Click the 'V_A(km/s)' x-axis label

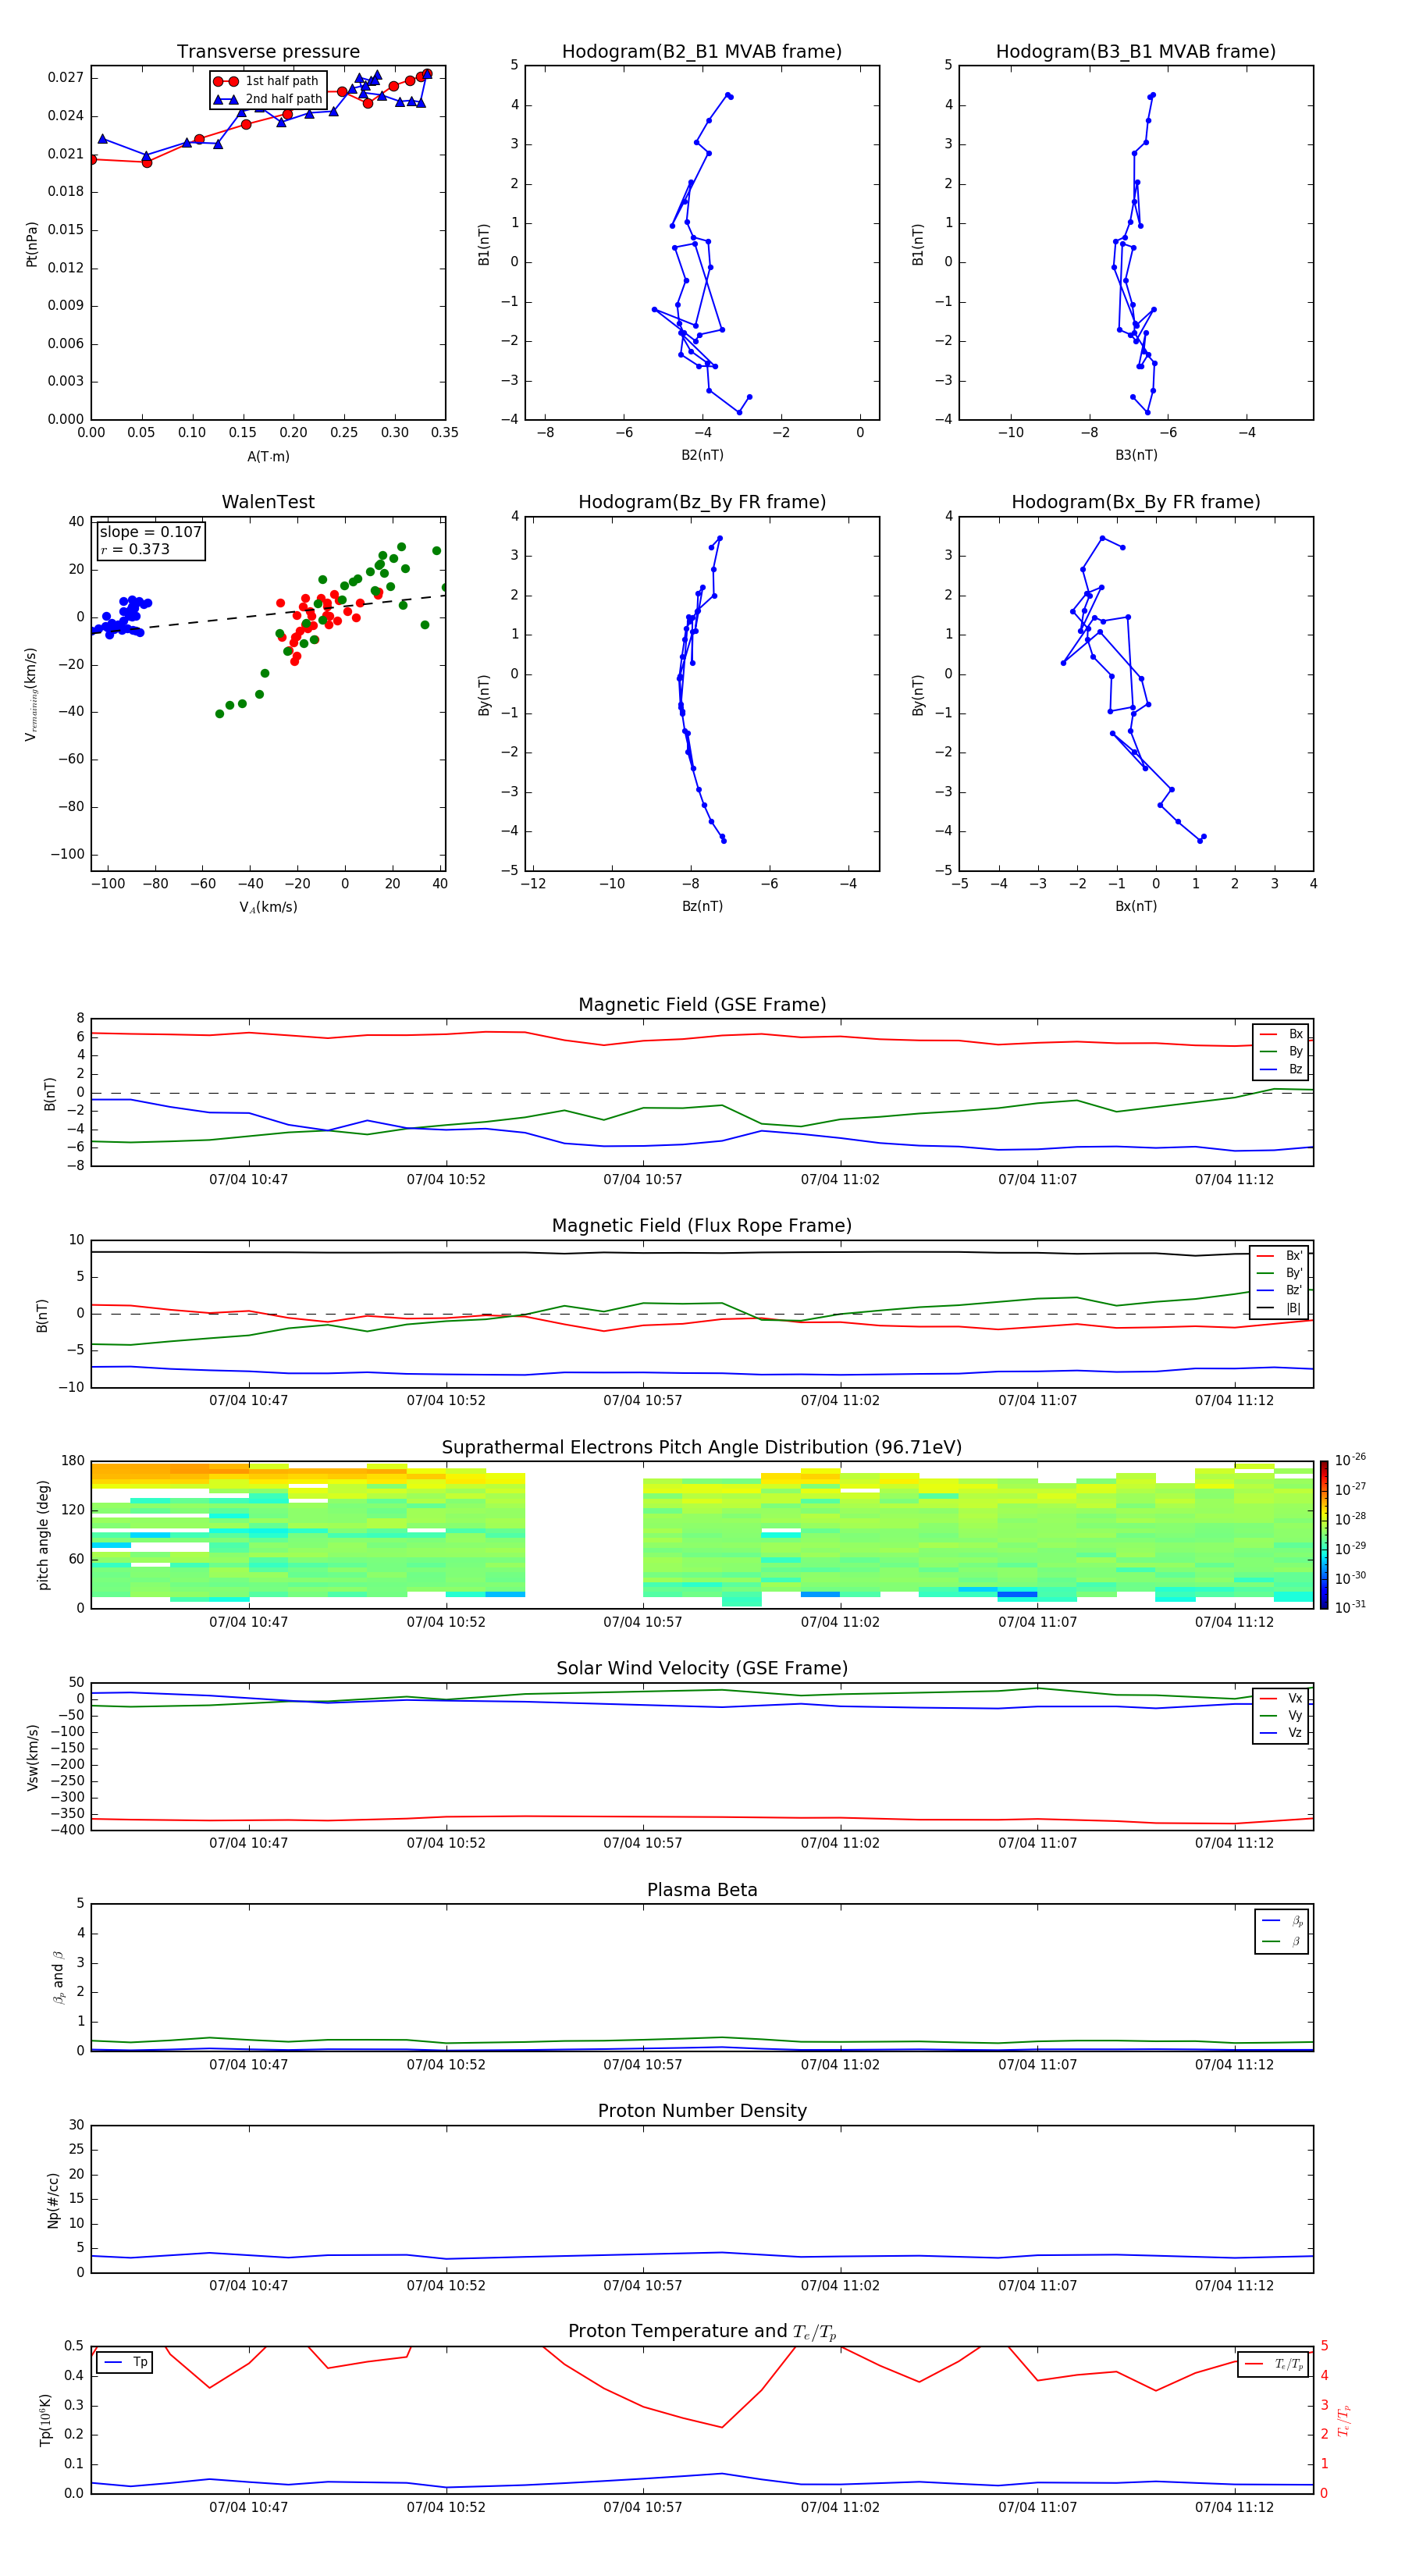pyautogui.click(x=268, y=907)
